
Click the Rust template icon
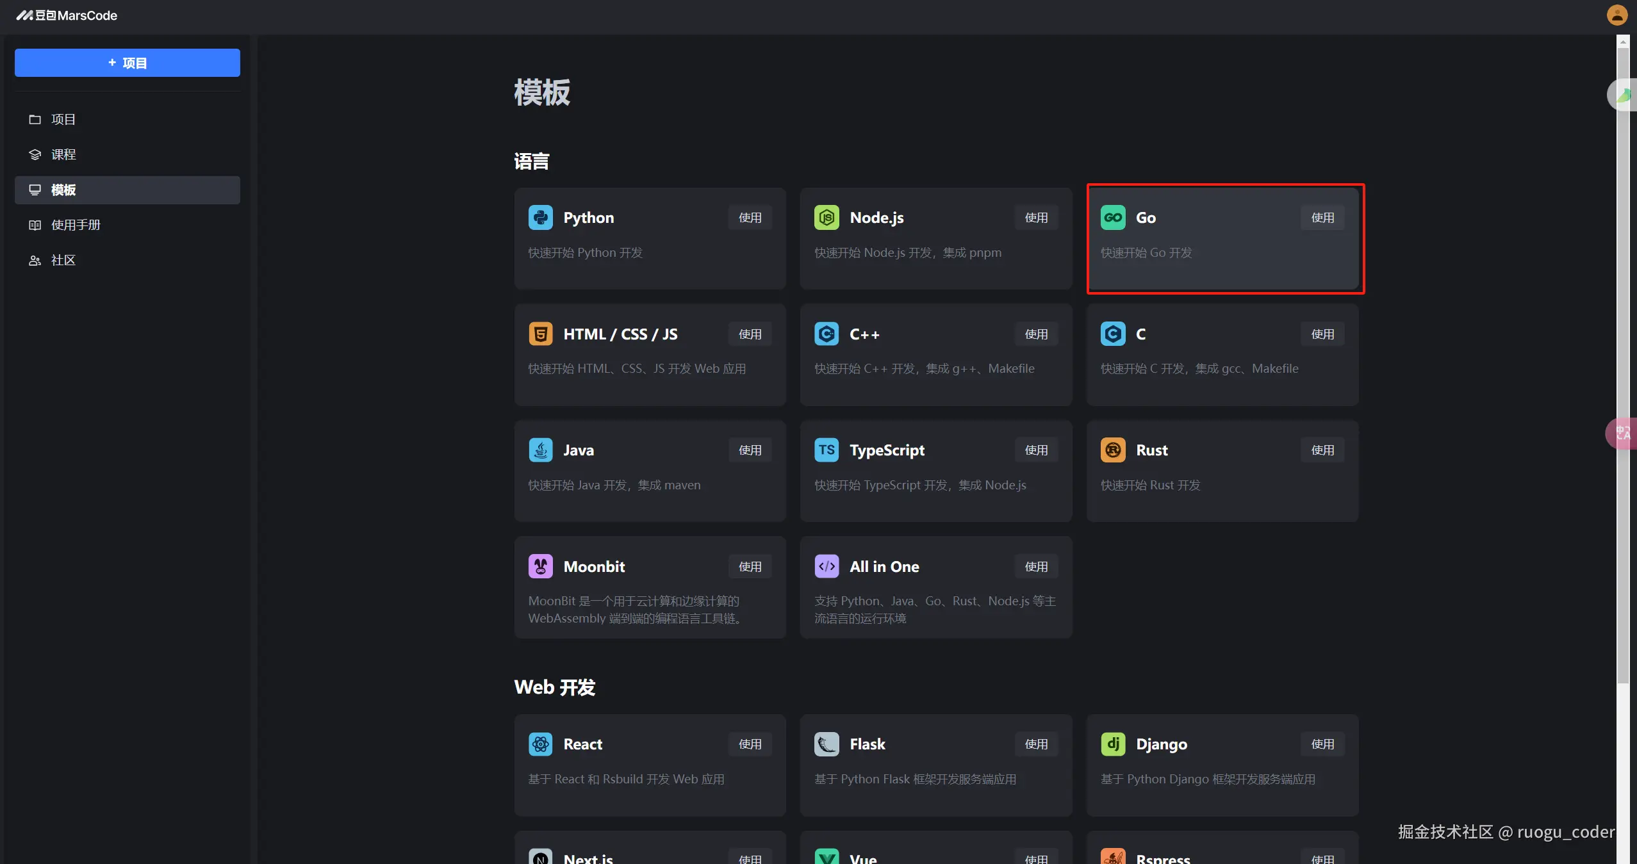(x=1113, y=450)
